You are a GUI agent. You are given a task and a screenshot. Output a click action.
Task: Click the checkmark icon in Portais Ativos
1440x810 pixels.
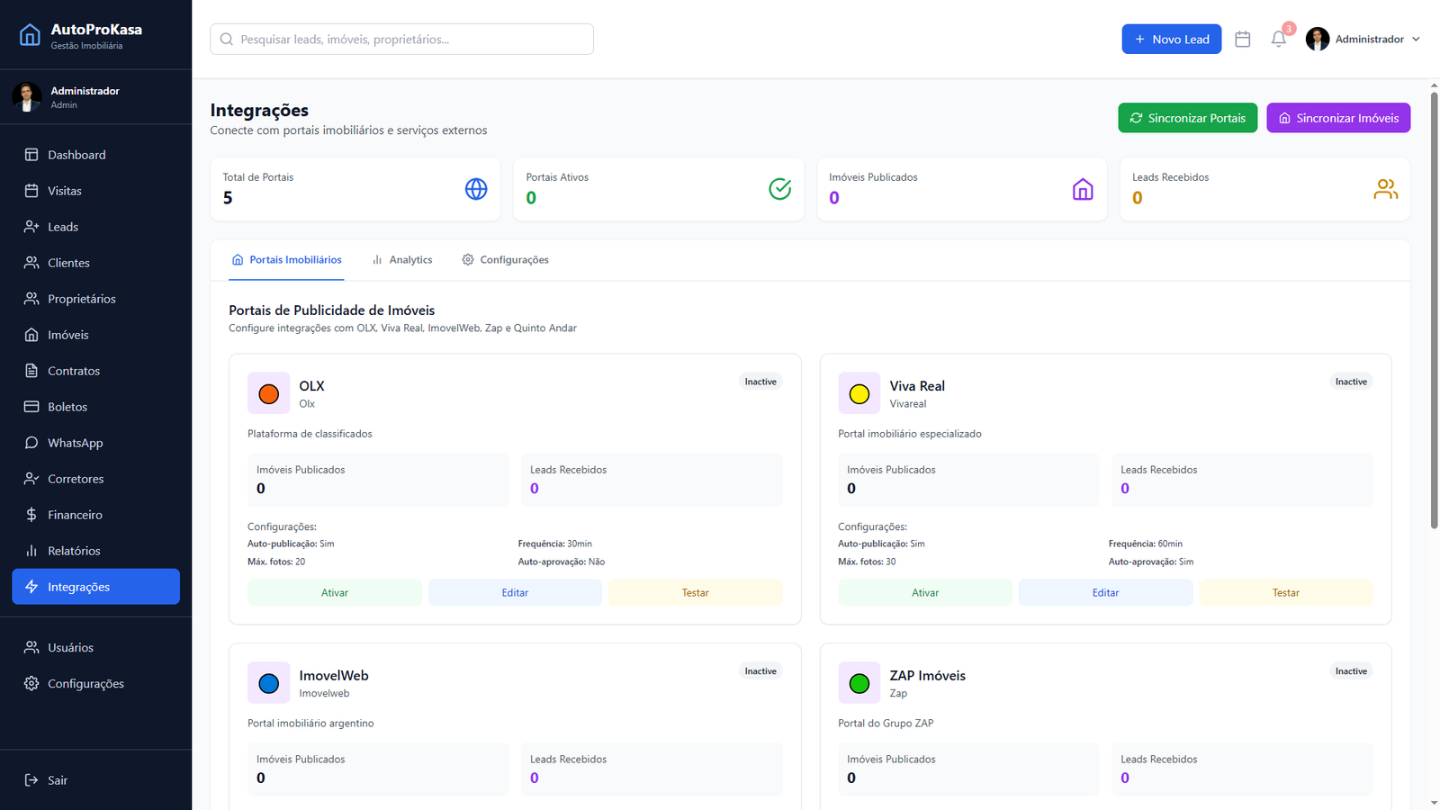[x=779, y=189]
